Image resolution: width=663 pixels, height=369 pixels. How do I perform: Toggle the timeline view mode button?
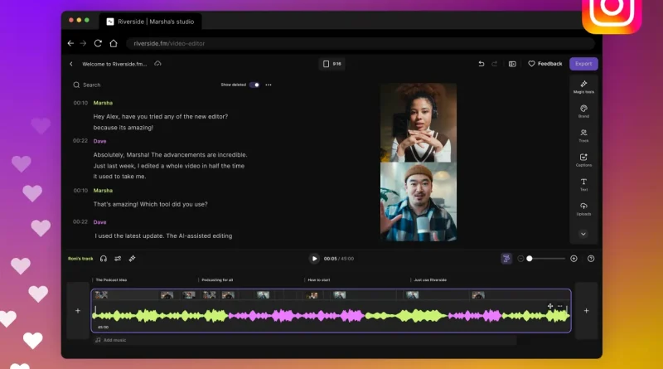pyautogui.click(x=506, y=259)
